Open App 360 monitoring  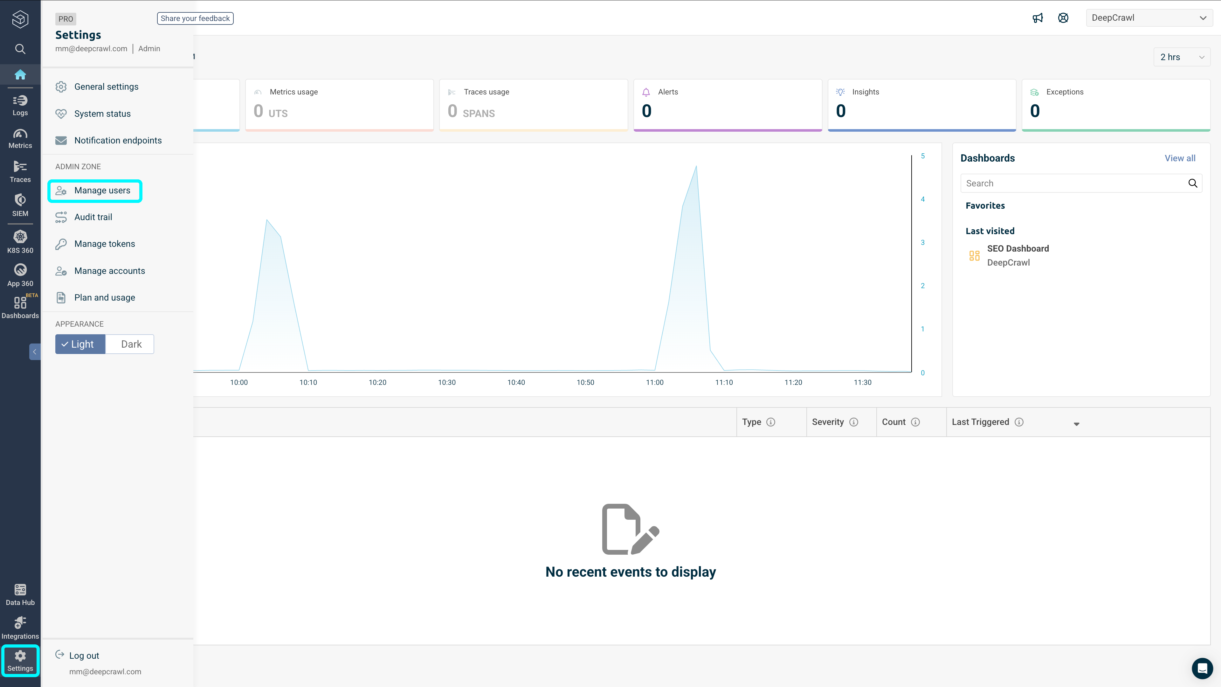pos(20,274)
